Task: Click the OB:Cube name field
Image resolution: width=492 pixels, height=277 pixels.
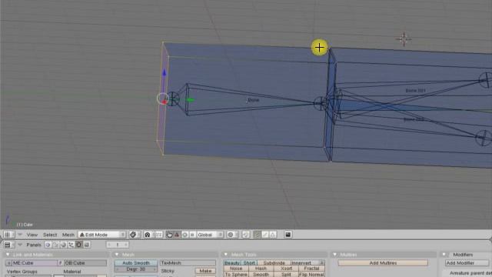Action: [x=85, y=263]
